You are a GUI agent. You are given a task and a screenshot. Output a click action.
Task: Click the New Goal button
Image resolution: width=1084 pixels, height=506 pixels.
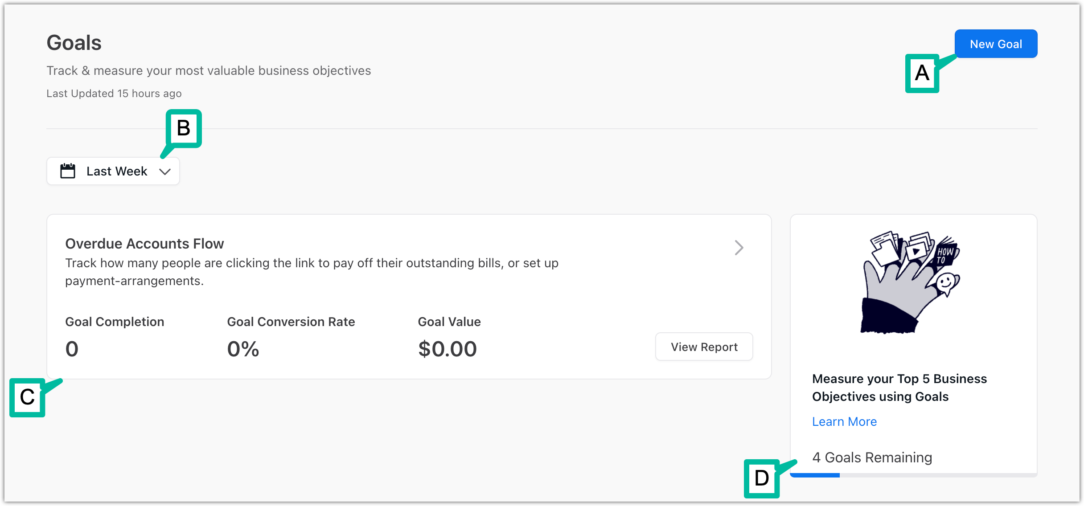coord(996,44)
